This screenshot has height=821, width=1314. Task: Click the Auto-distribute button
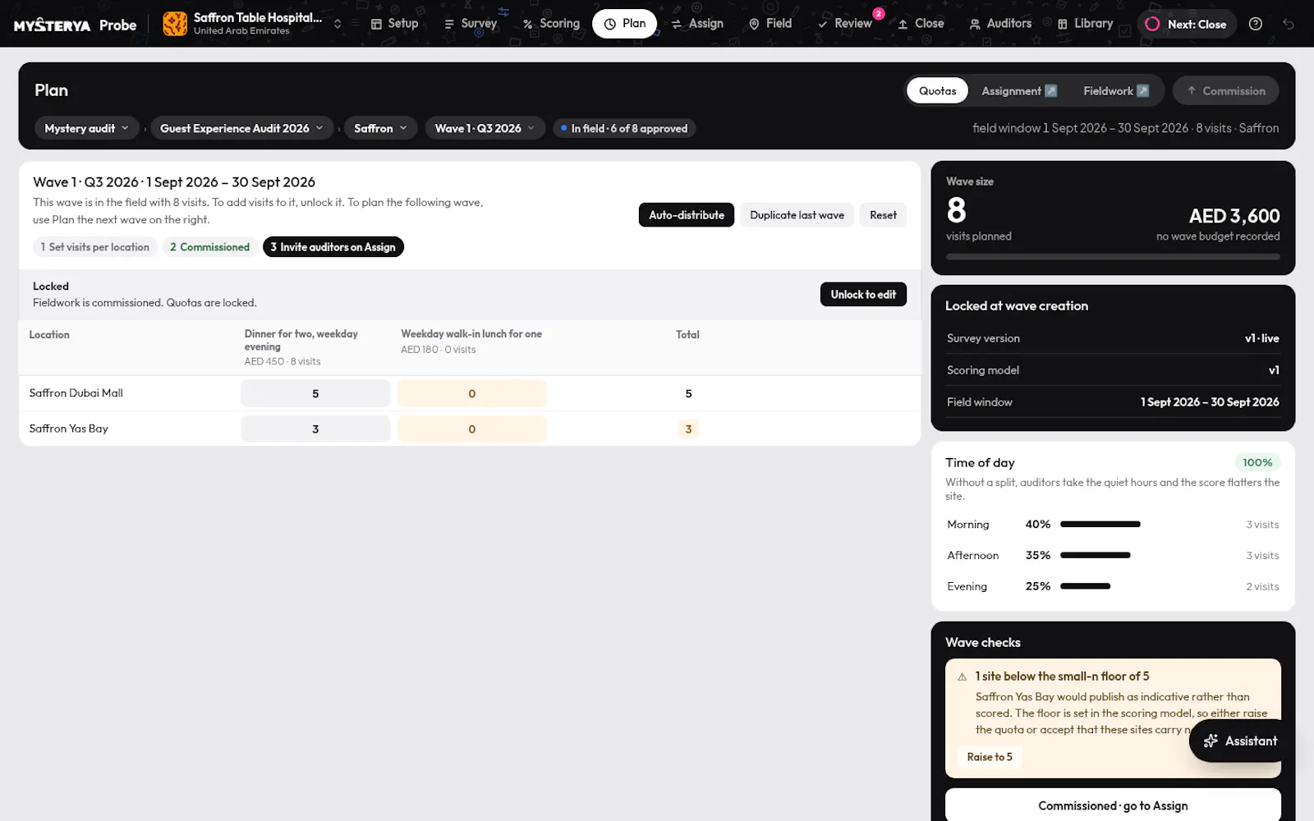tap(687, 215)
